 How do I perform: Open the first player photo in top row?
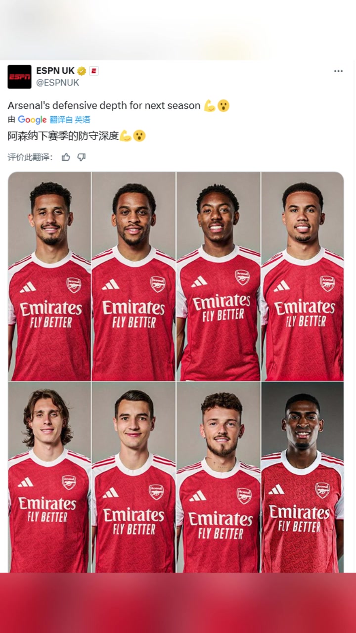49,276
